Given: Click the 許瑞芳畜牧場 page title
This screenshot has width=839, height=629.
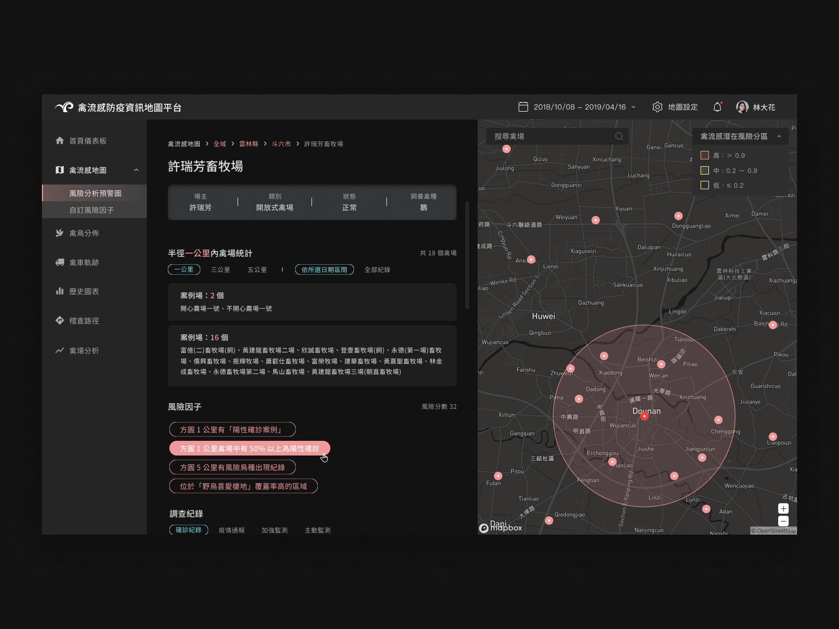Looking at the screenshot, I should [x=206, y=167].
